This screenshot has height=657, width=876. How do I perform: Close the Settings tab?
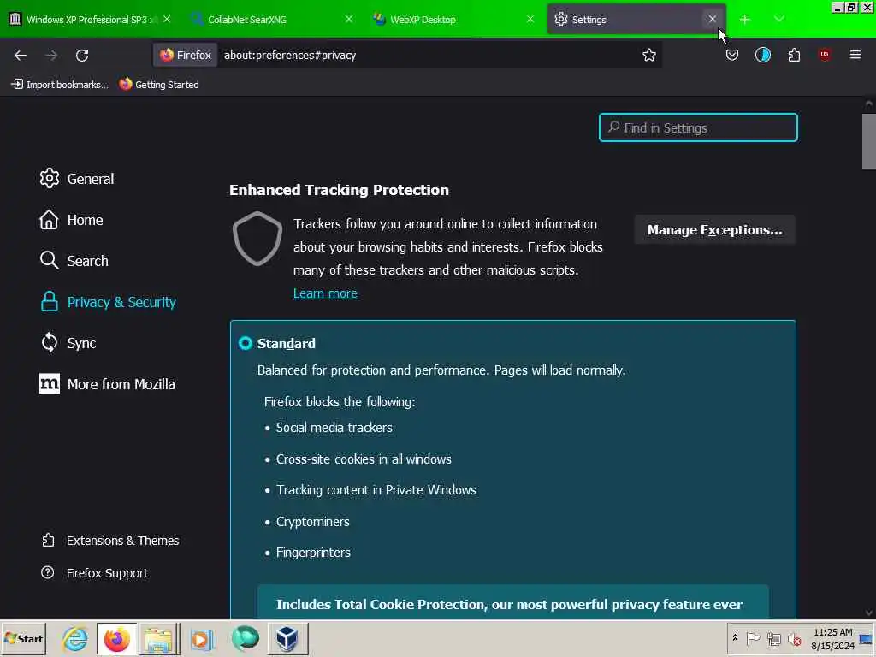(712, 19)
